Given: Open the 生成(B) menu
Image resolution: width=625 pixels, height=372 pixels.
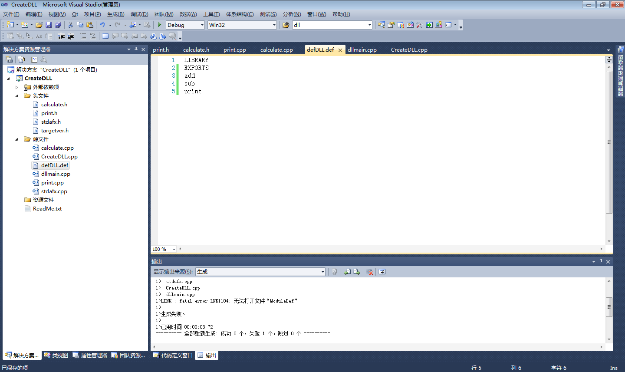Looking at the screenshot, I should point(115,14).
